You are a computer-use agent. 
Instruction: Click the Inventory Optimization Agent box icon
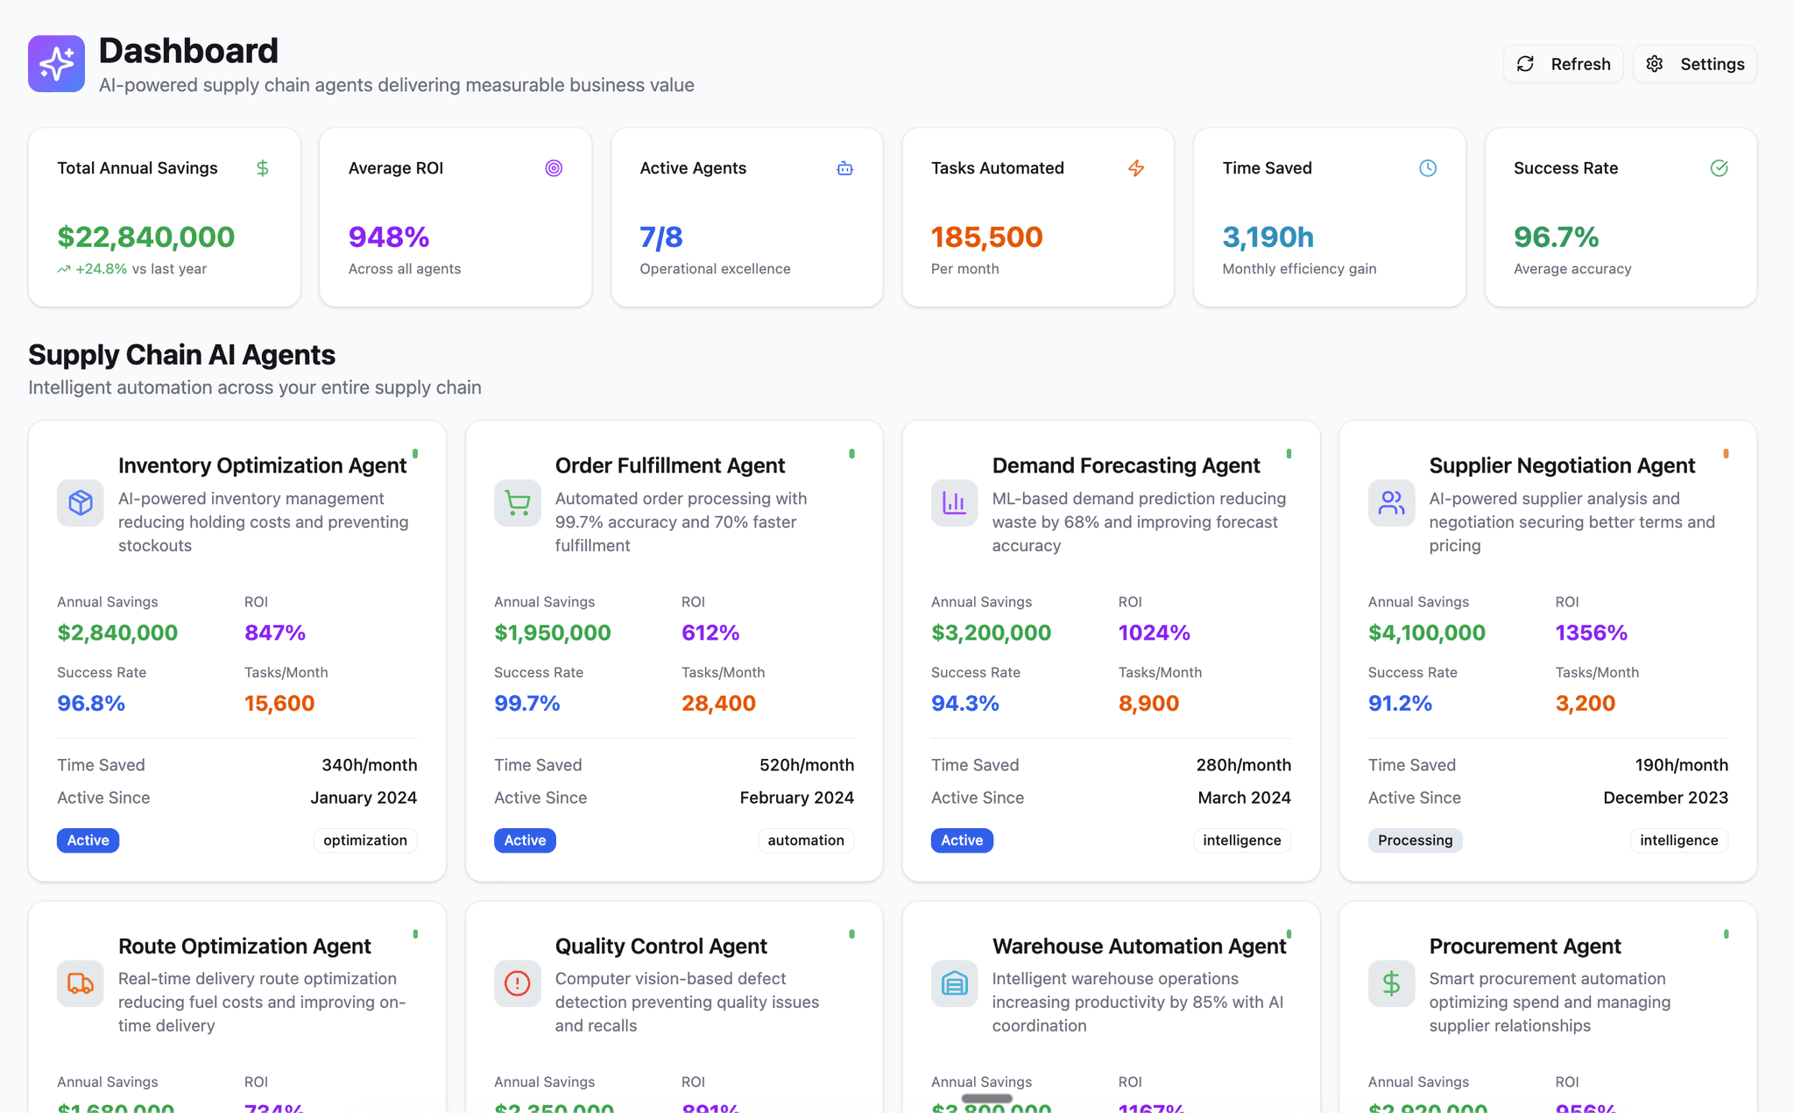81,503
